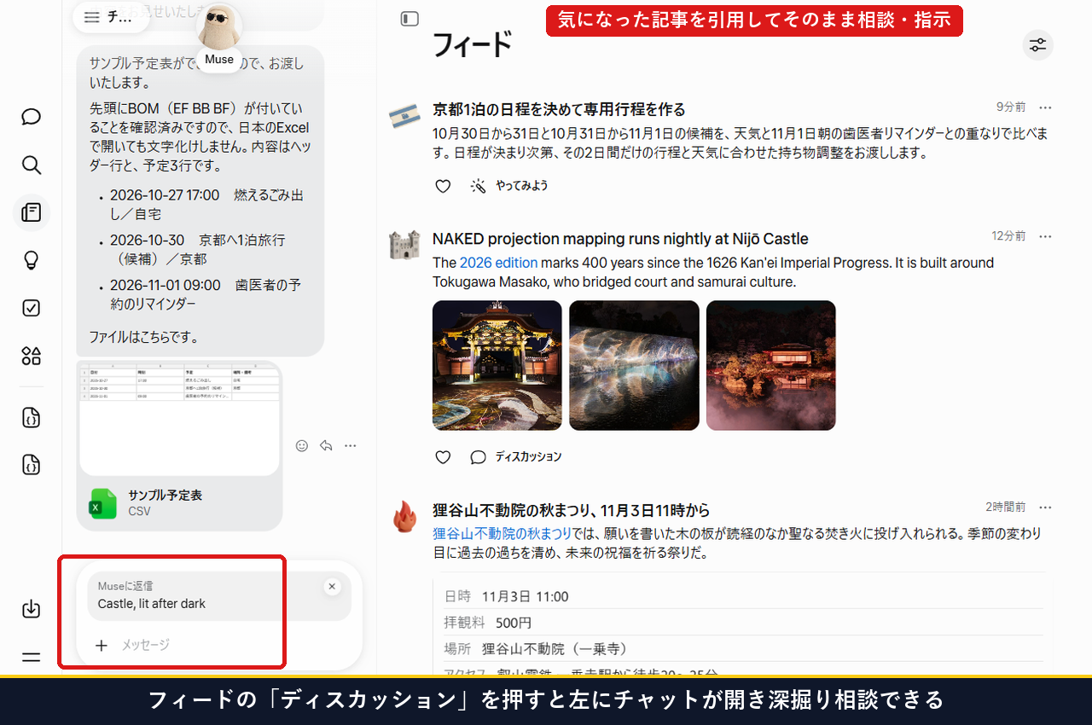
Task: Toggle the sidebar panel icon beside フィード
Action: tap(409, 19)
